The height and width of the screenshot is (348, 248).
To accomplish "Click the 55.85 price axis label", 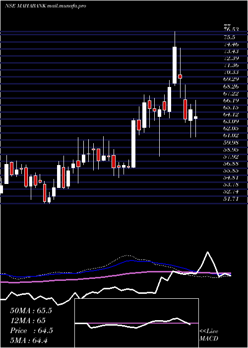I will (x=232, y=171).
